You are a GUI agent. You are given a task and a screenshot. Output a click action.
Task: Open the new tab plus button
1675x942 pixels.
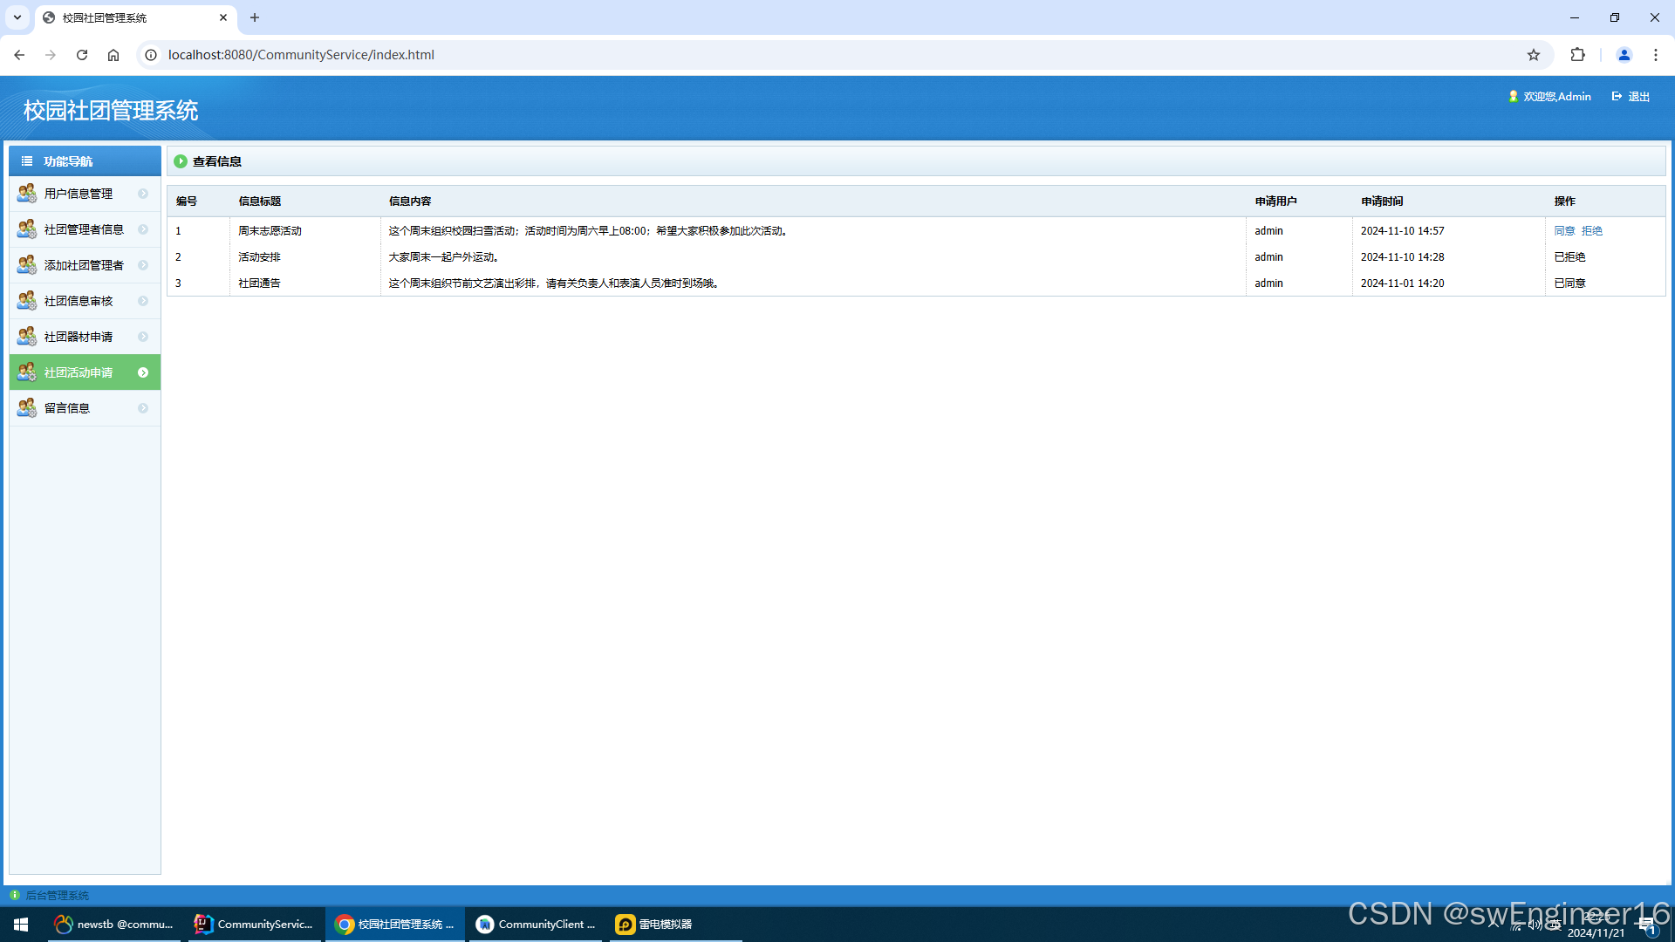click(255, 17)
